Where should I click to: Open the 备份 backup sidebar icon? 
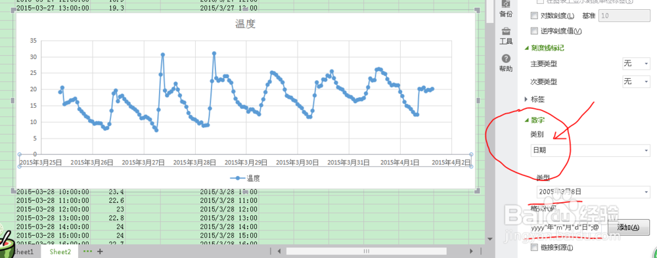click(x=506, y=9)
